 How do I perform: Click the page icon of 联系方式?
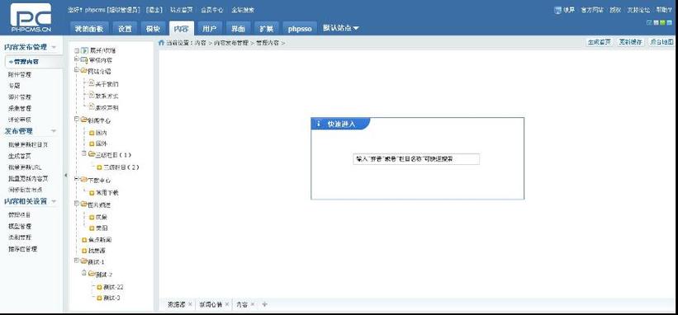point(91,95)
